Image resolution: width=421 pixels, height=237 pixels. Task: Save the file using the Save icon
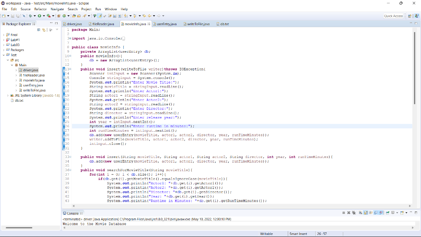tap(12, 16)
